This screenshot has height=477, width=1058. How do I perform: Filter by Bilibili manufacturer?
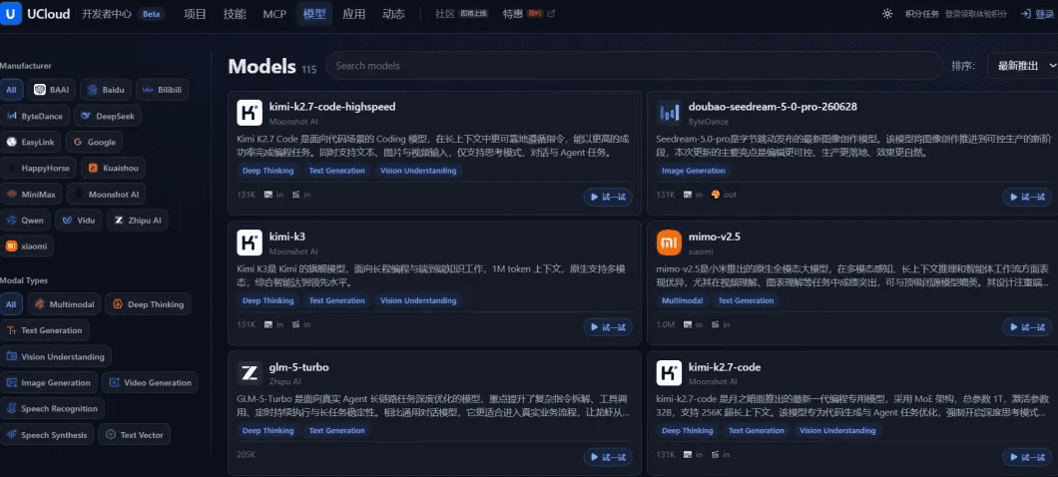(x=162, y=90)
